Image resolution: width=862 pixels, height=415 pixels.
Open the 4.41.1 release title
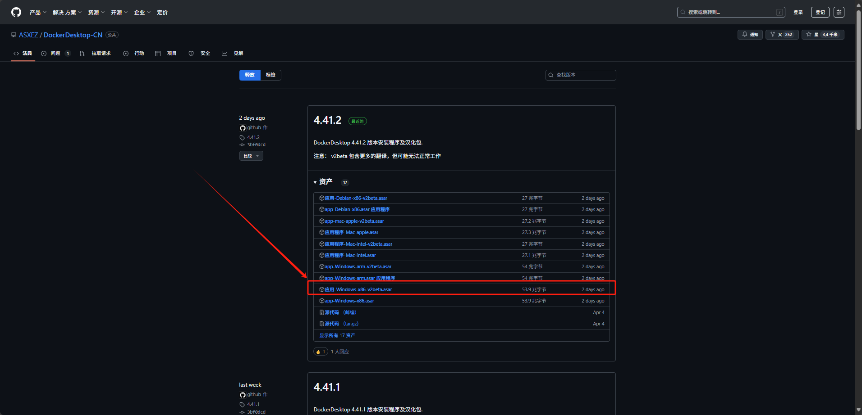pyautogui.click(x=327, y=387)
